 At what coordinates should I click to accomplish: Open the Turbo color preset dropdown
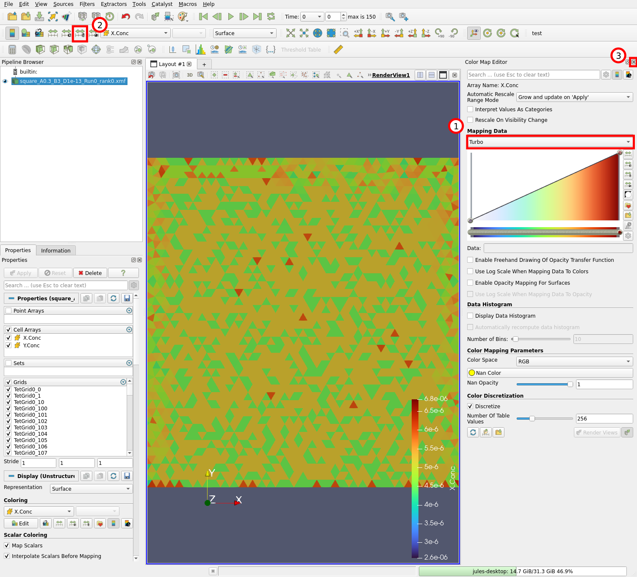click(x=550, y=142)
